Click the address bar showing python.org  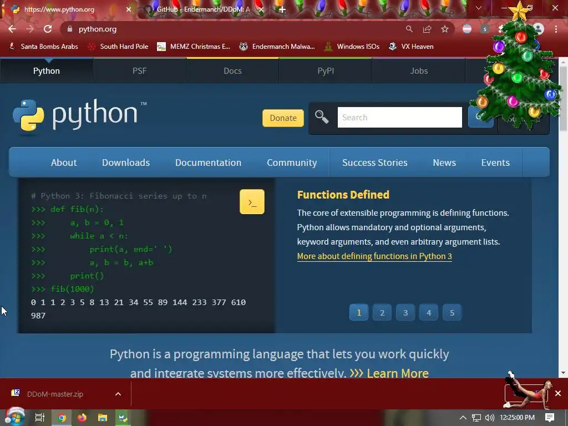click(x=232, y=29)
